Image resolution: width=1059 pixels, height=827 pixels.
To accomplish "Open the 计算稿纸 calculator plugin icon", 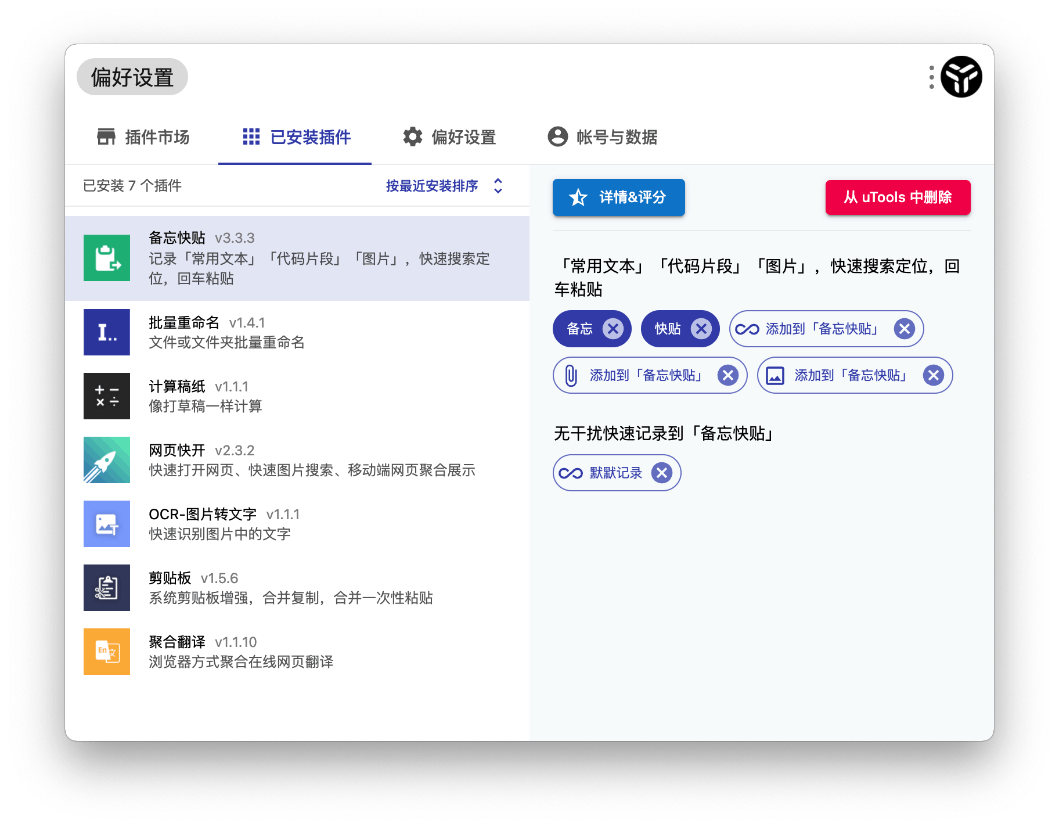I will tap(107, 395).
